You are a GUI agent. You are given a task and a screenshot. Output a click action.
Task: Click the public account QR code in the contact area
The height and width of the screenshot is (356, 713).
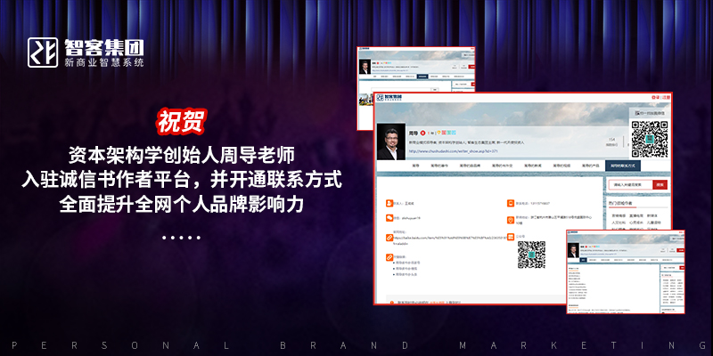click(x=531, y=255)
